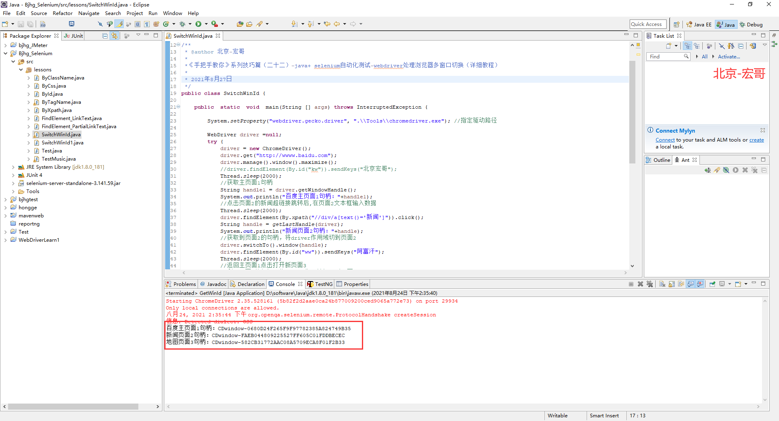Switch to the TestNG tab
Screen dimensions: 779x421
click(x=320, y=284)
